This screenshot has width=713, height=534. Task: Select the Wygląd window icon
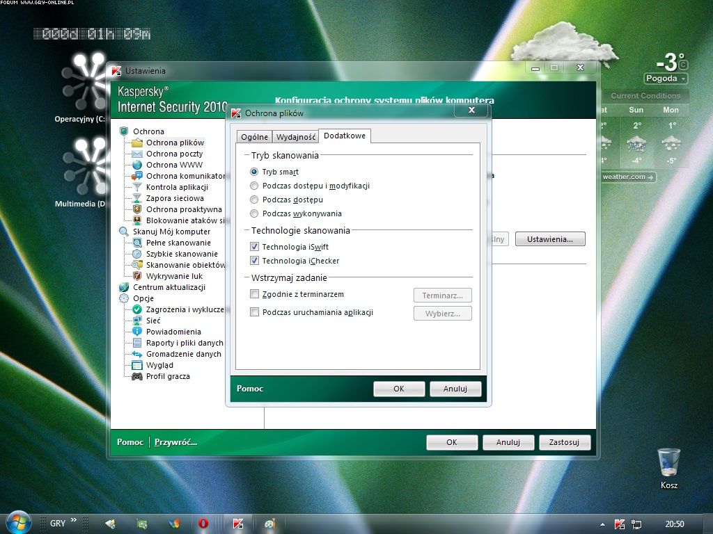tap(137, 365)
